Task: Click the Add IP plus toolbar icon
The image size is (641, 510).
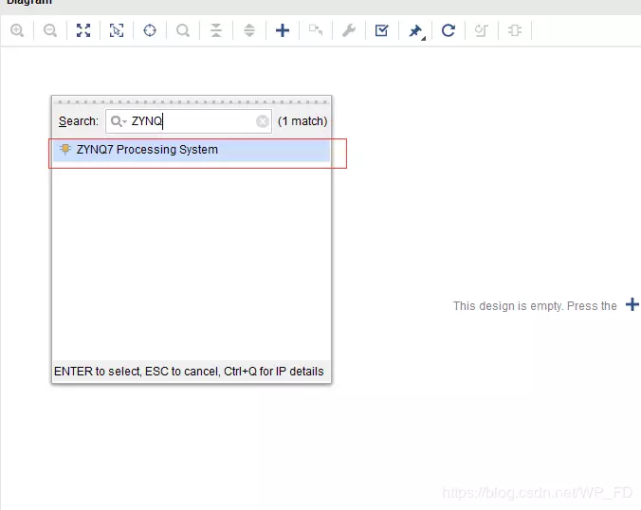Action: pyautogui.click(x=283, y=30)
